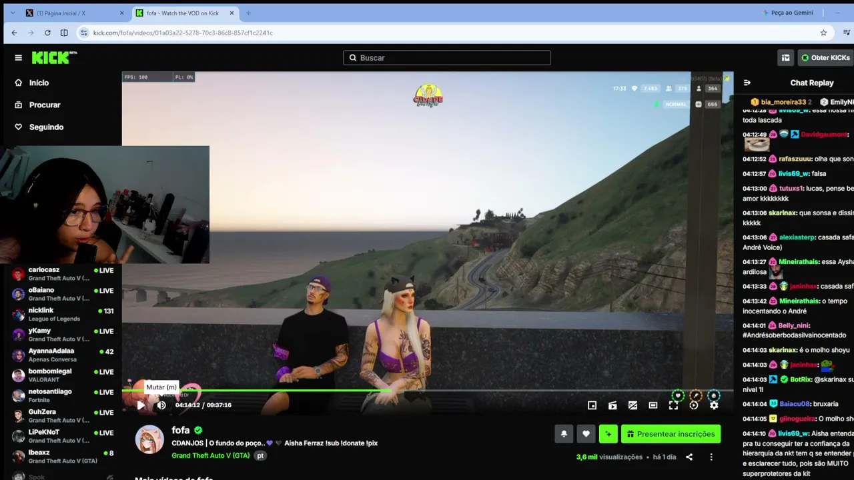
Task: Click livis69_w username saying falsa
Action: coord(793,174)
